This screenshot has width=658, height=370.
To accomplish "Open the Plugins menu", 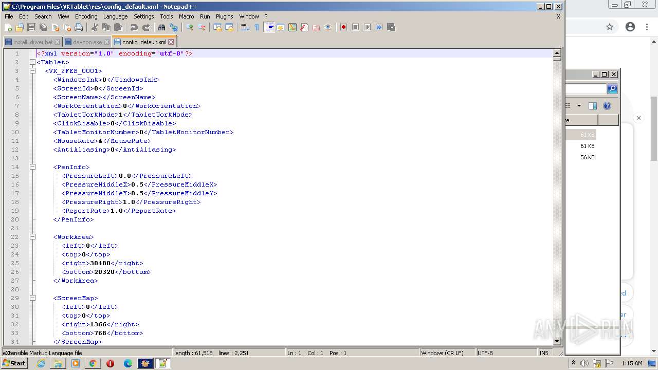I will 224,16.
